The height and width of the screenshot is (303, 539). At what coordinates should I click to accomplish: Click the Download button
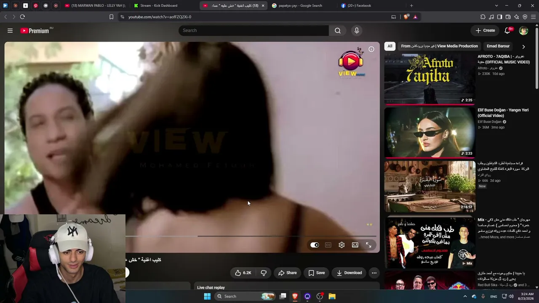(x=349, y=273)
